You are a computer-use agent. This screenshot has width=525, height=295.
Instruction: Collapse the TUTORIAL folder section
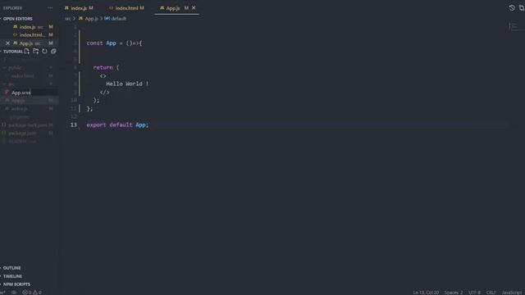pos(12,52)
